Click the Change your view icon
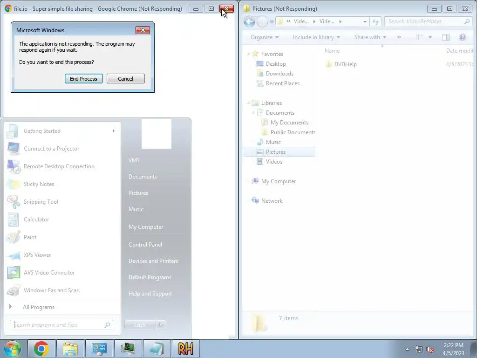Screen dimensions: 477x358 click(x=420, y=37)
